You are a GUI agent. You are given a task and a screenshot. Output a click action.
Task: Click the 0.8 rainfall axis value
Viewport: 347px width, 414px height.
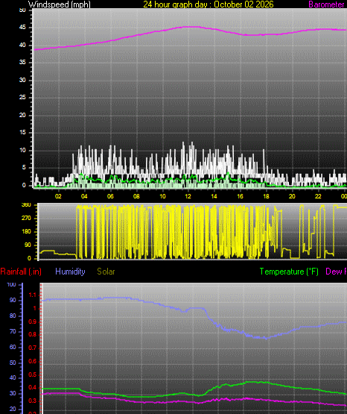tap(33, 335)
